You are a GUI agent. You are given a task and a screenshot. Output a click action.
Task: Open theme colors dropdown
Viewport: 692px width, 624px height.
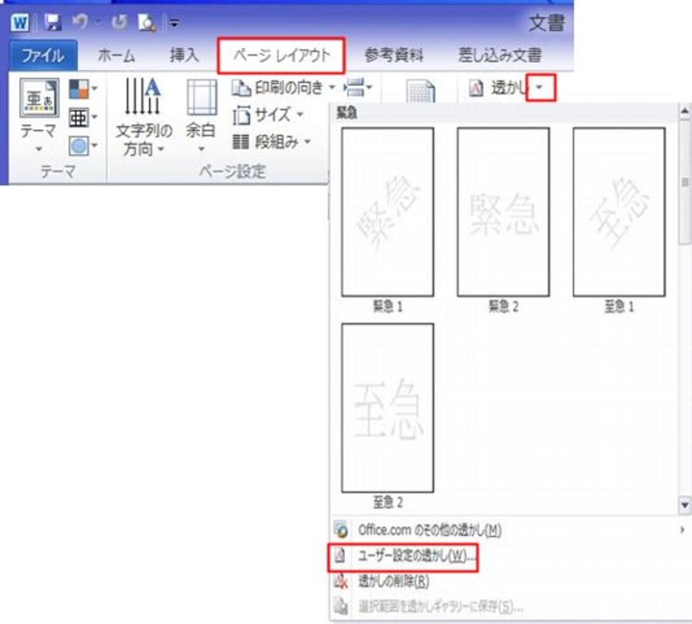click(83, 88)
